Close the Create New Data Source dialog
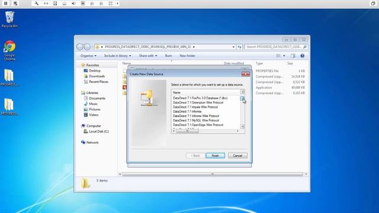Image resolution: width=379 pixels, height=213 pixels. (x=245, y=74)
